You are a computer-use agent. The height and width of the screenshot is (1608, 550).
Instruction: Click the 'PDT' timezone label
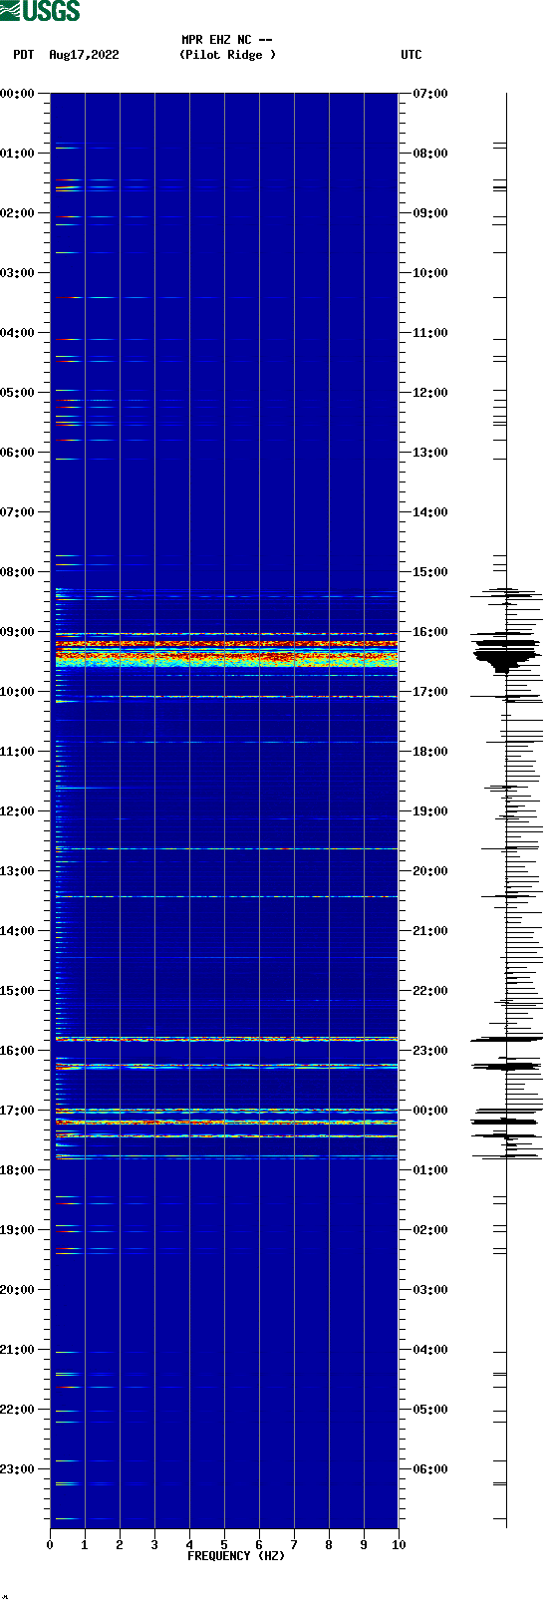[x=24, y=55]
